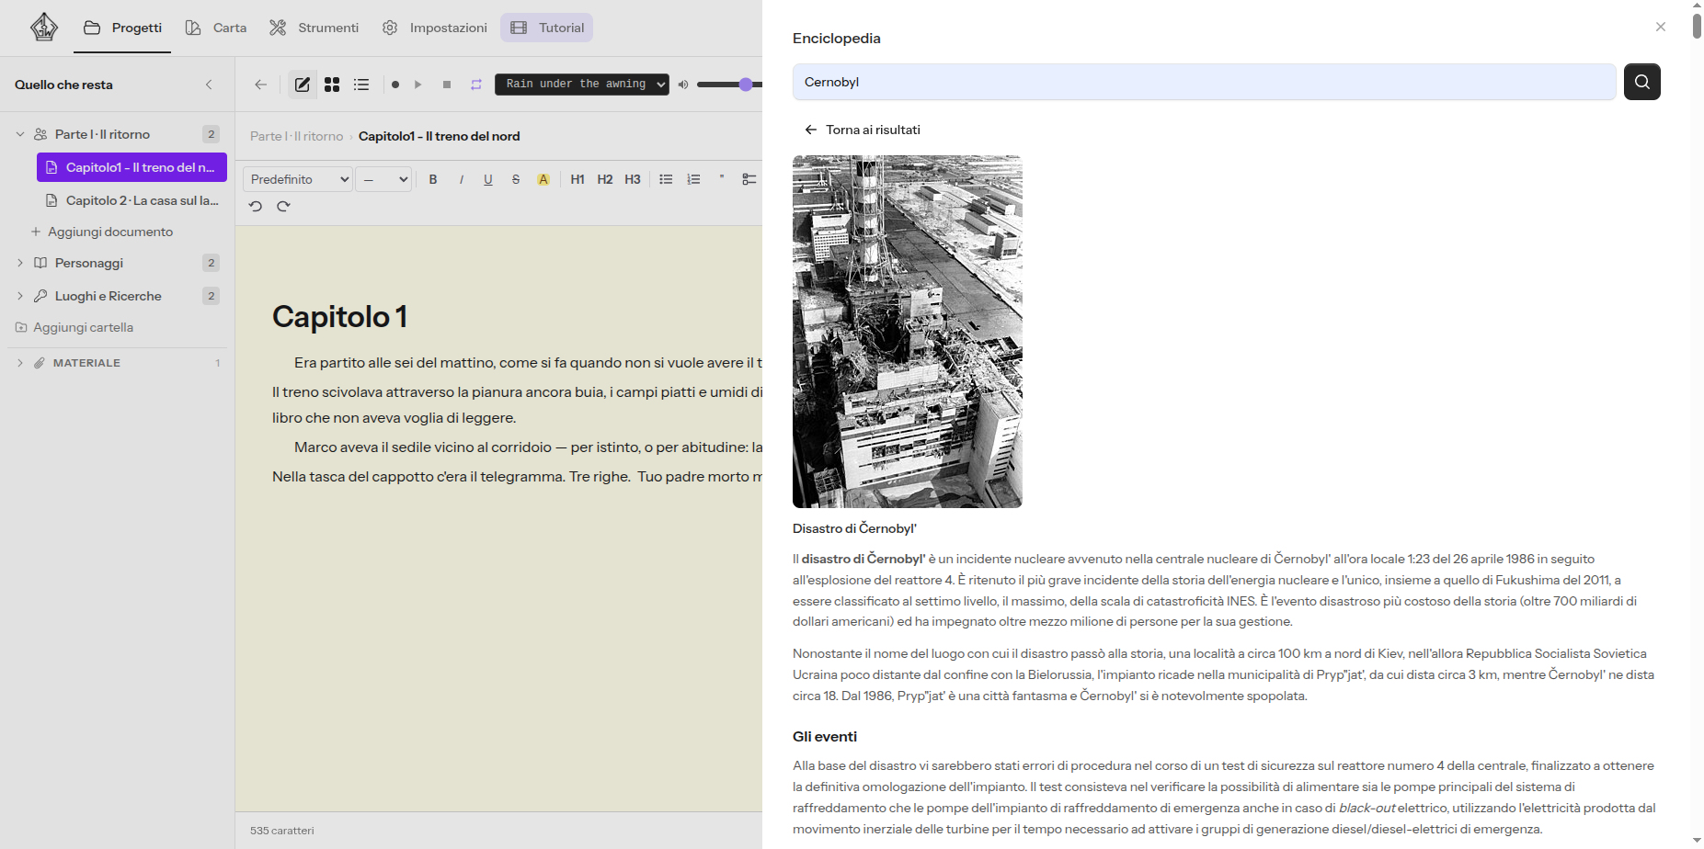Viewport: 1704px width, 849px height.
Task: Click the 535 caratteri status text
Action: click(x=282, y=831)
